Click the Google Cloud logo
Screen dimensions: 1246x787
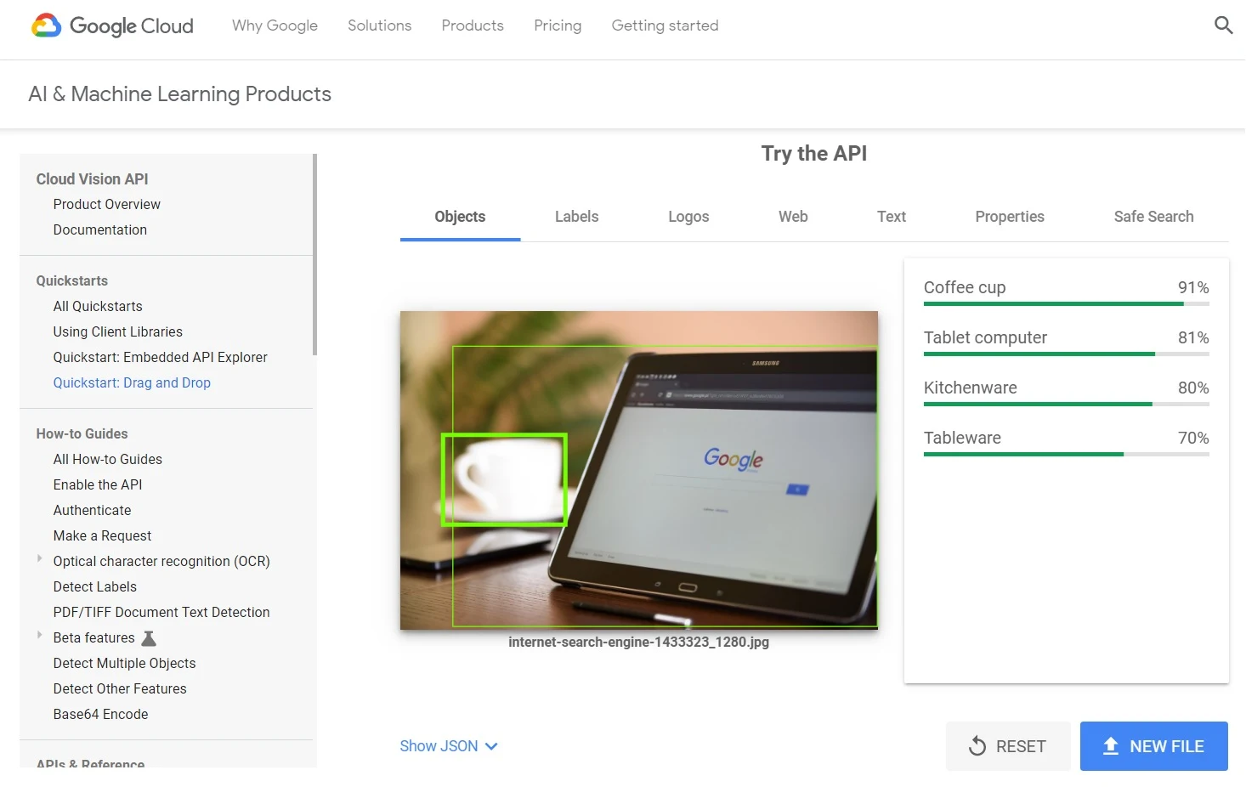point(112,25)
